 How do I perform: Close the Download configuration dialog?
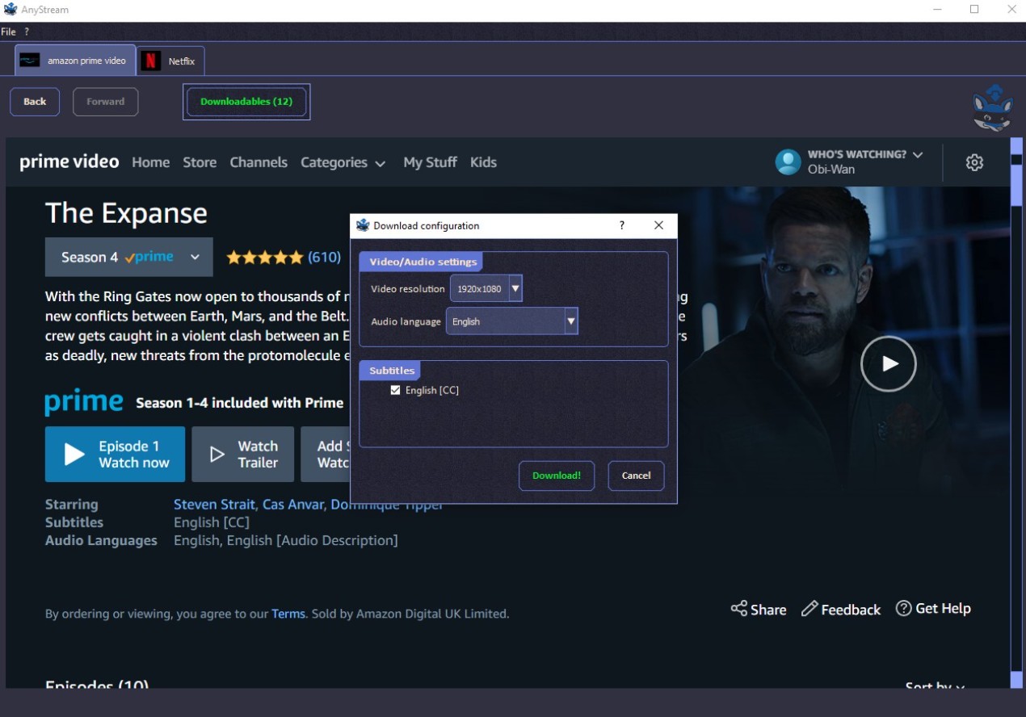pyautogui.click(x=658, y=226)
